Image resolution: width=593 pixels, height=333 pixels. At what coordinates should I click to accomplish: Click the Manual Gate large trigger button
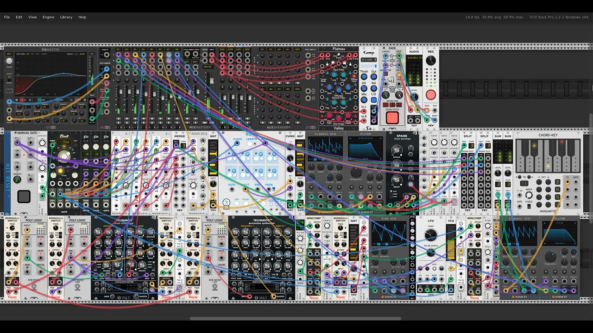(24, 196)
